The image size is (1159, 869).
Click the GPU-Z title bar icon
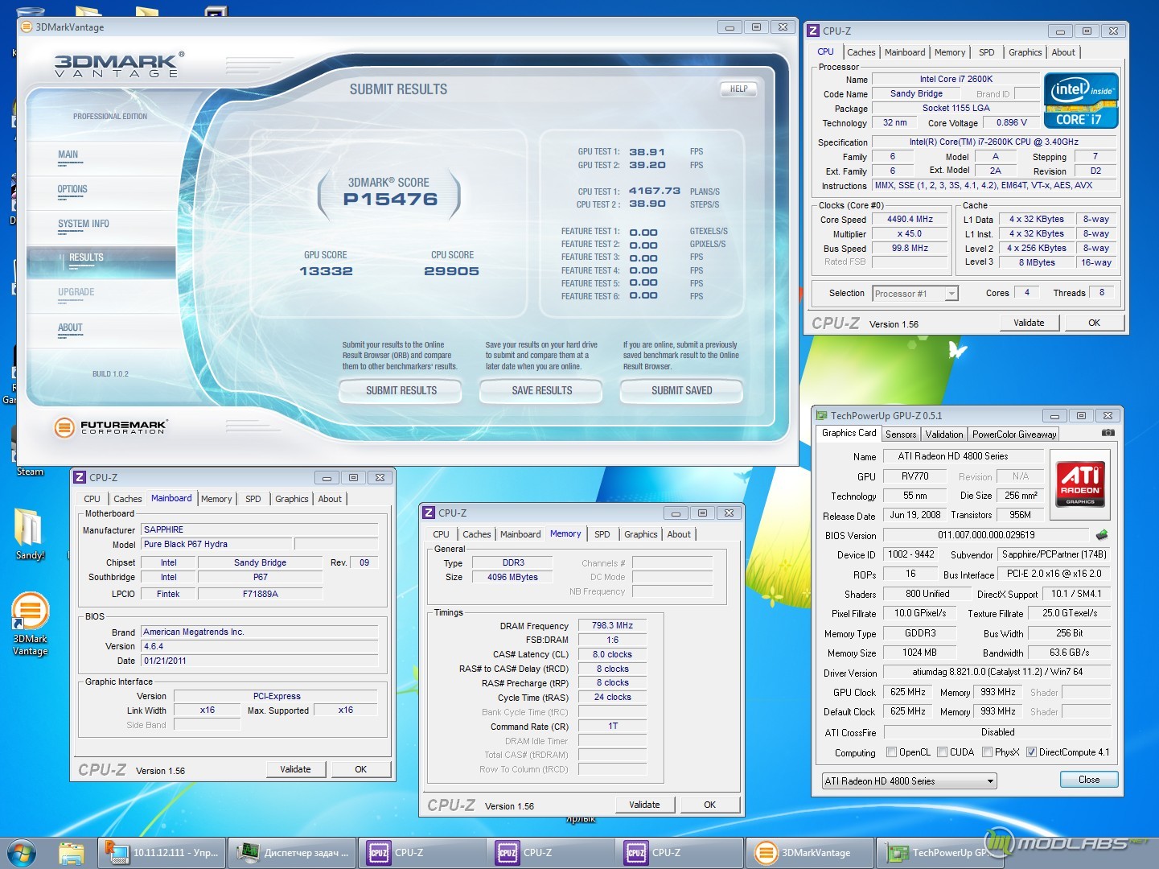point(821,415)
